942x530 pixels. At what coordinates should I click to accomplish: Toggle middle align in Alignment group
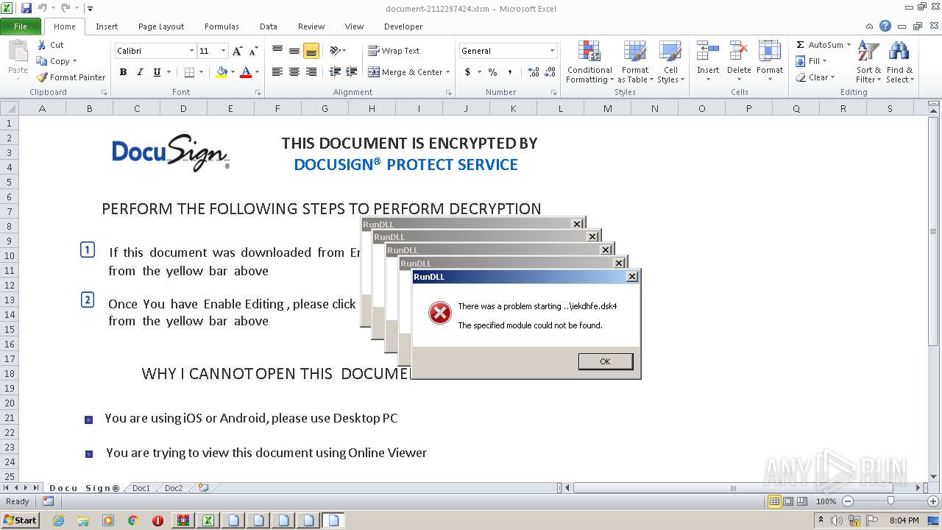(x=294, y=51)
